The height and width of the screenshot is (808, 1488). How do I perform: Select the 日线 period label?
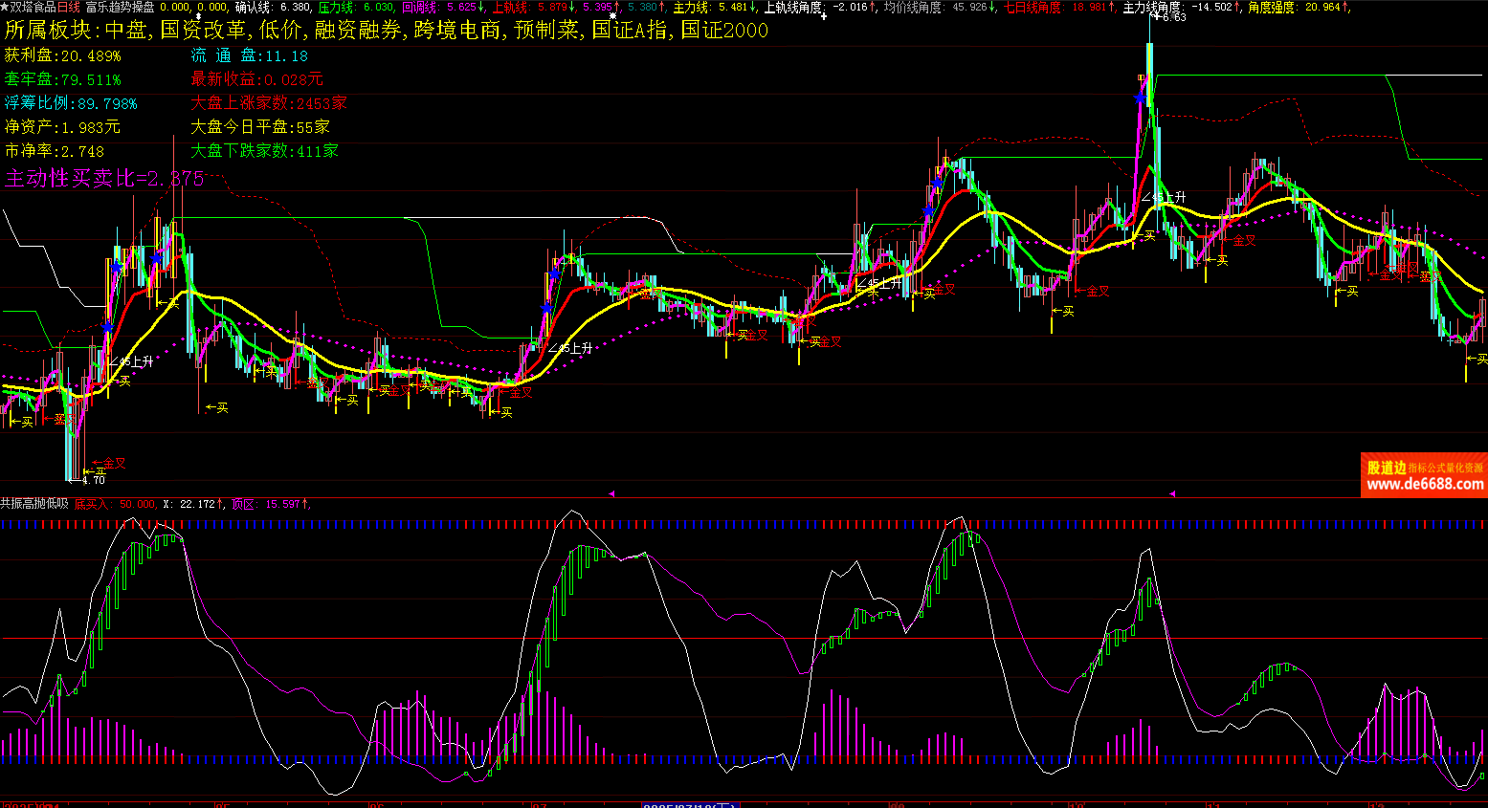point(69,7)
